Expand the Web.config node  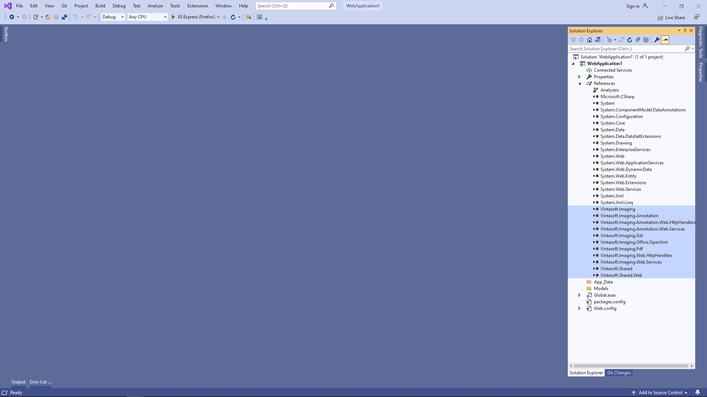coord(579,308)
